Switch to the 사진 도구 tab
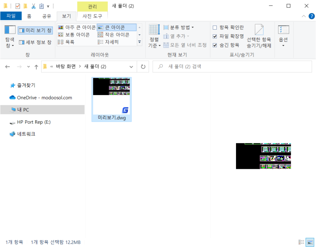This screenshot has height=247, width=316. (92, 16)
